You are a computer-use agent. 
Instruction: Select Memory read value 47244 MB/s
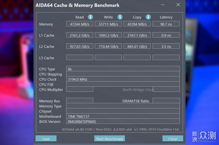point(80,24)
